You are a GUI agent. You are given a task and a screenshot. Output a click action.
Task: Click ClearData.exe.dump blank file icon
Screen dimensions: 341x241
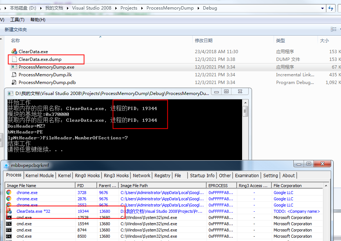coord(14,59)
